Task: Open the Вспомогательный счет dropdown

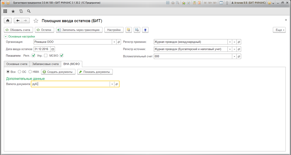Action: 234,56
